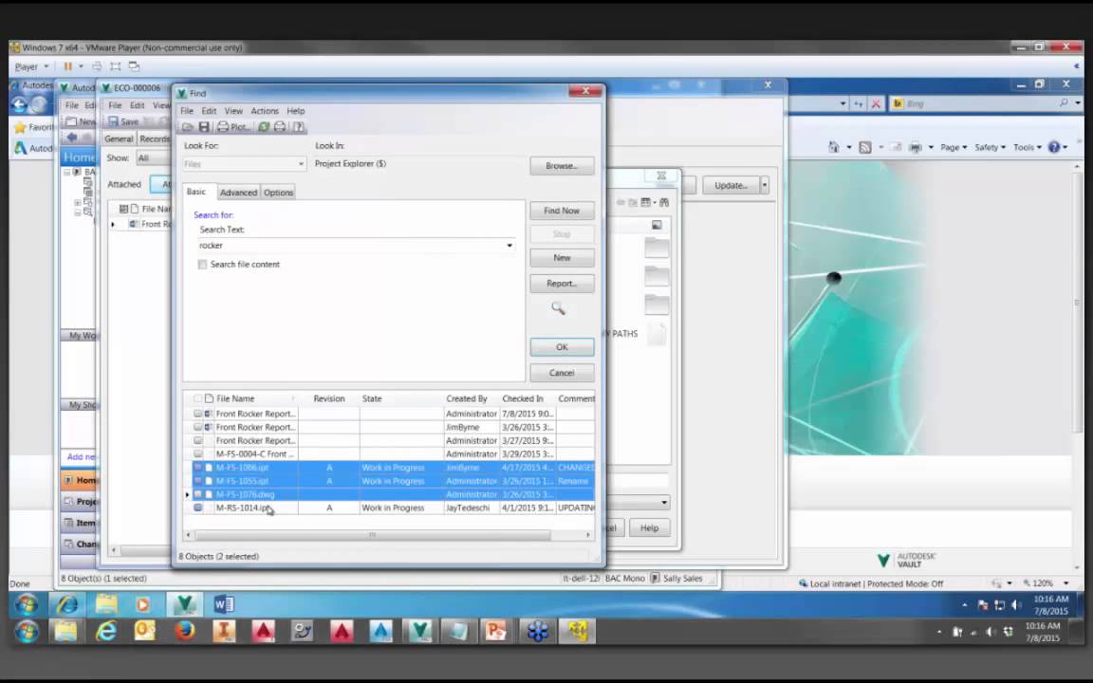Open the View menu in Find dialog
Screen dimensions: 1093x683
pyautogui.click(x=232, y=111)
